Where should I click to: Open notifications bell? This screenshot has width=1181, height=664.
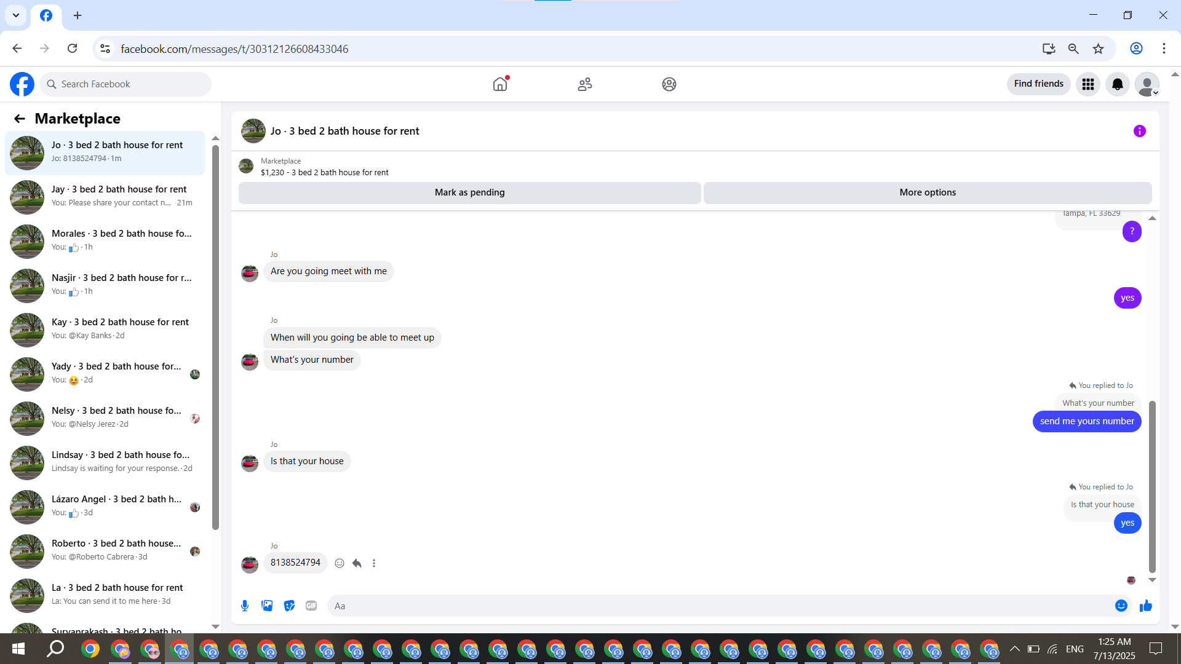pos(1117,84)
